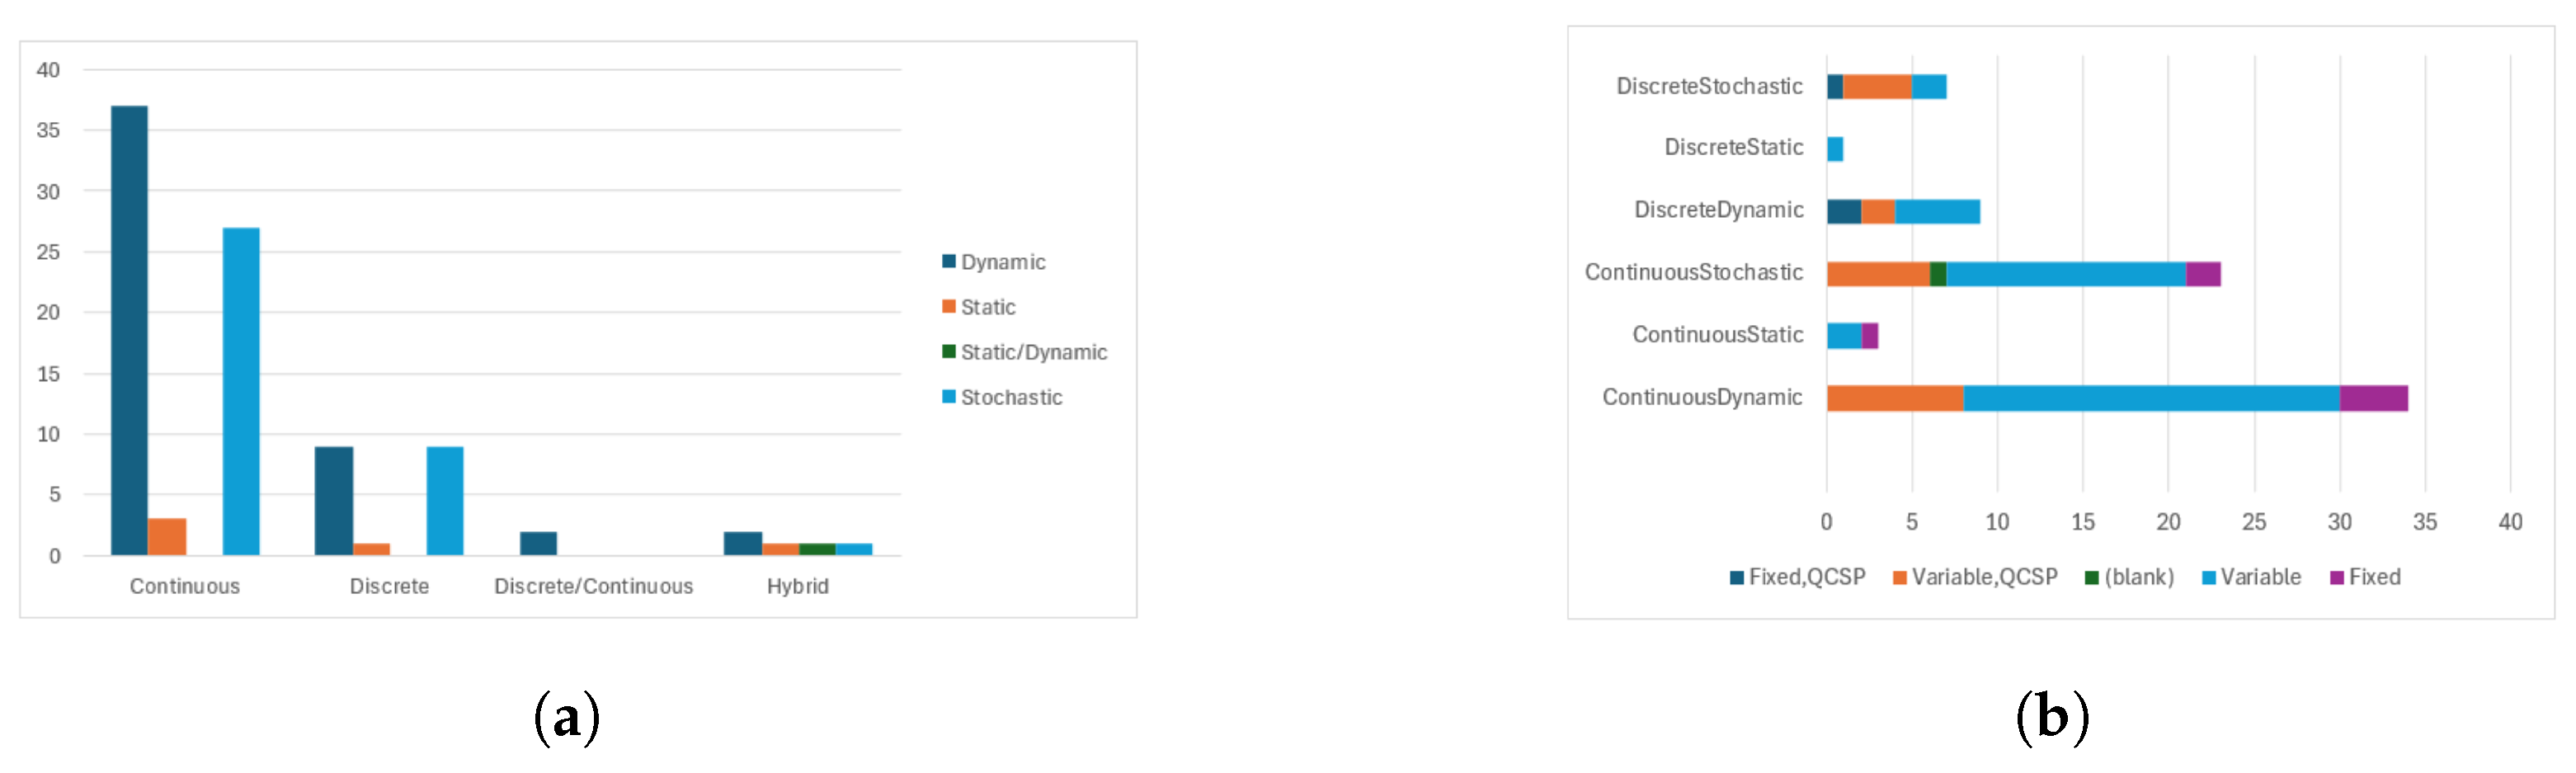Viewport: 2576px width, 773px height.
Task: Click the Dynamic legend color swatch
Action: coord(948,261)
